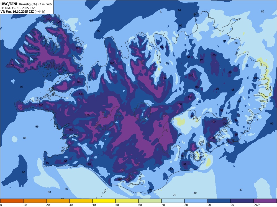
Task: Click the 'VT: Fim. 16.10.2025 23Z' valid time
Action: pos(17,12)
